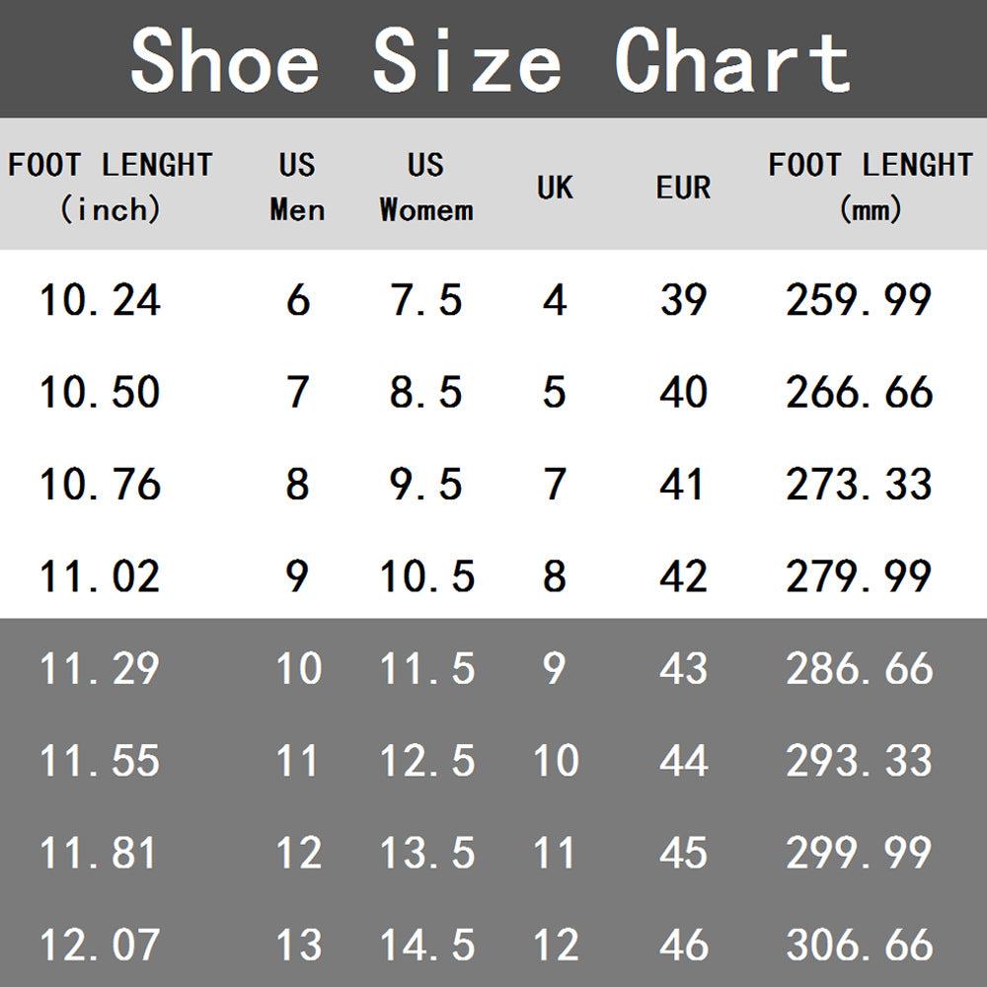Select the FOOT LENGHT (mm) column header
Screen dimensions: 987x987
tap(871, 187)
